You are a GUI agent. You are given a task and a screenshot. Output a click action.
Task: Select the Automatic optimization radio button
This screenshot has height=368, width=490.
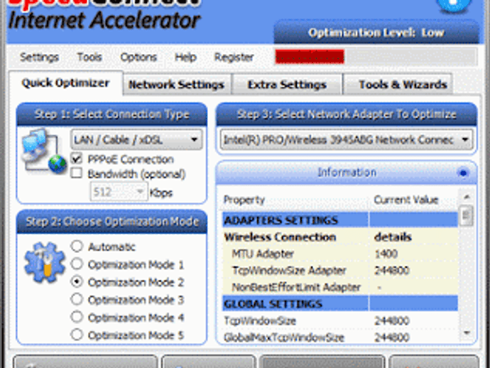[77, 247]
